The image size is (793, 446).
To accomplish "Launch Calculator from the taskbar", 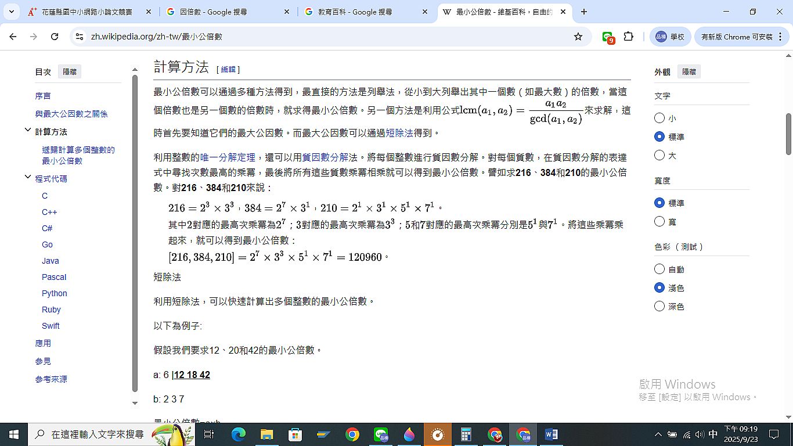I will (466, 434).
